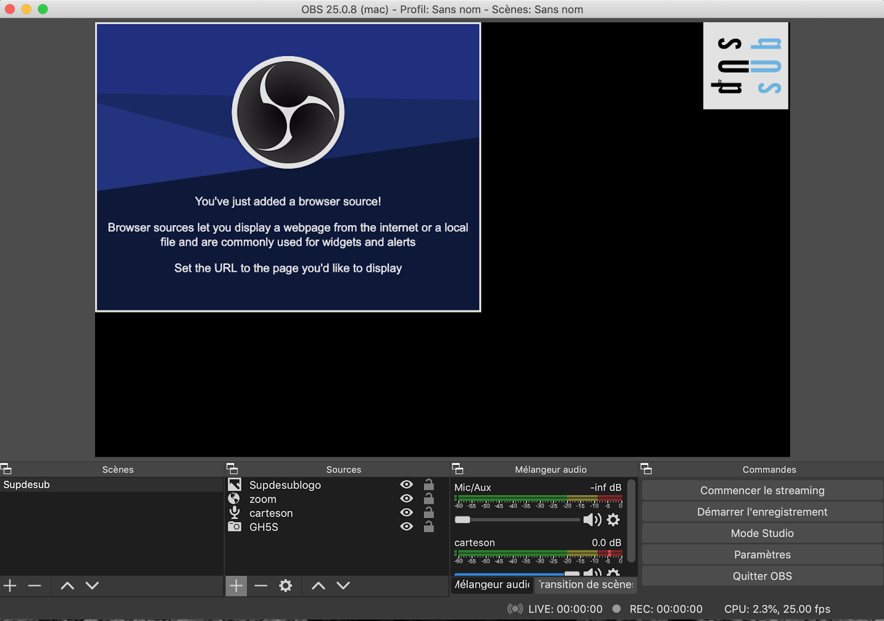
Task: Remove selected source with minus button
Action: tap(261, 586)
